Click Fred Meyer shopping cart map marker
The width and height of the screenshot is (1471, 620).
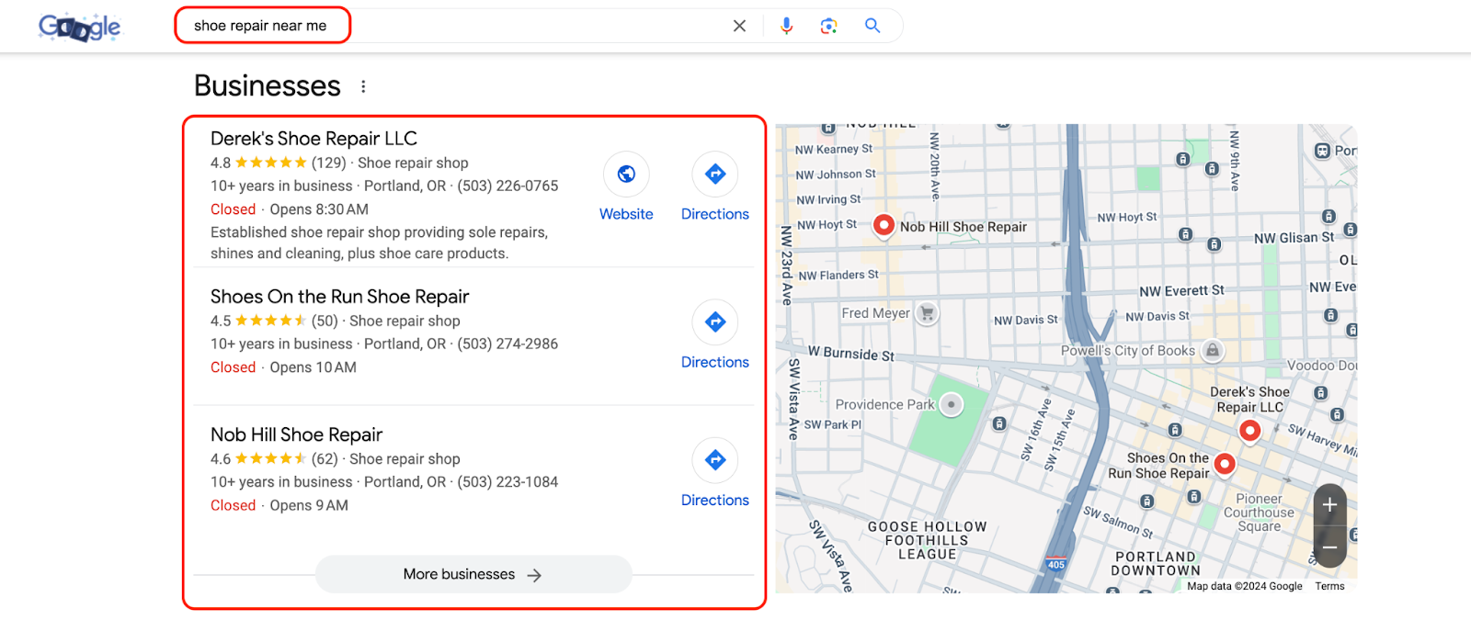coord(928,313)
